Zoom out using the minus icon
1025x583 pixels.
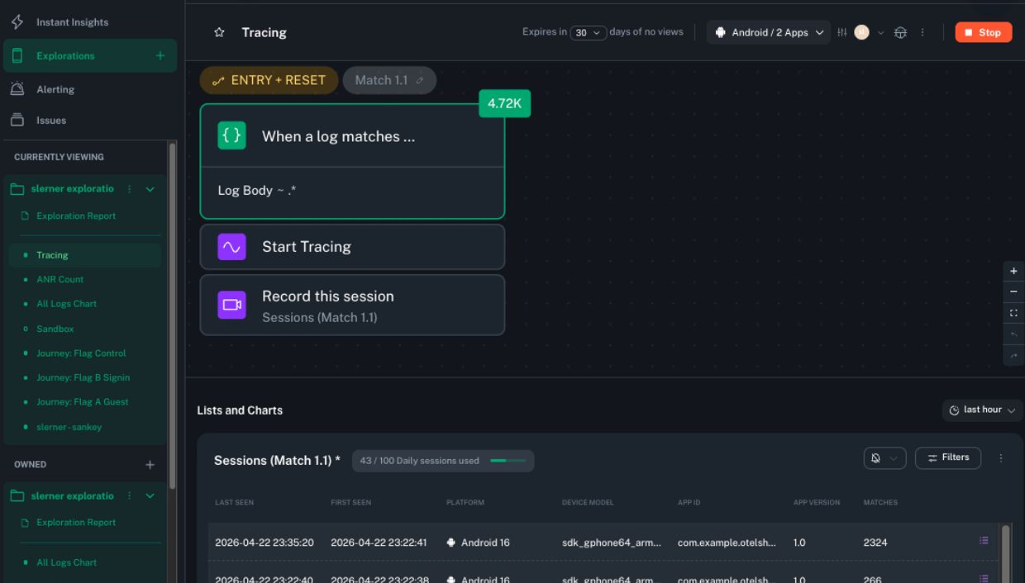(1013, 291)
